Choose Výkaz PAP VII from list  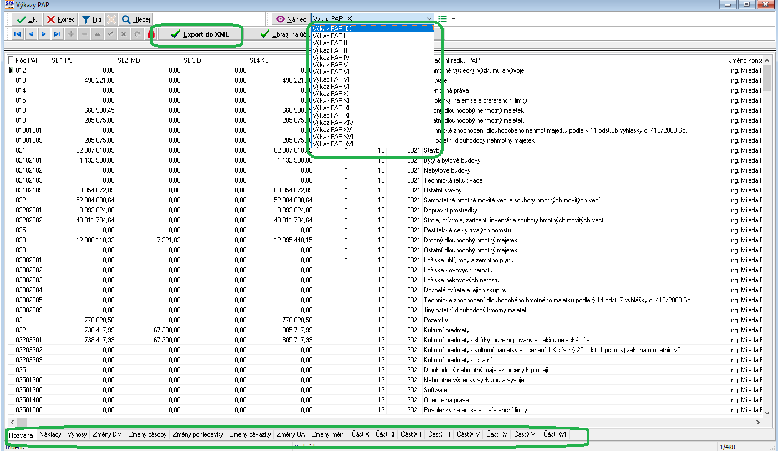click(x=373, y=79)
